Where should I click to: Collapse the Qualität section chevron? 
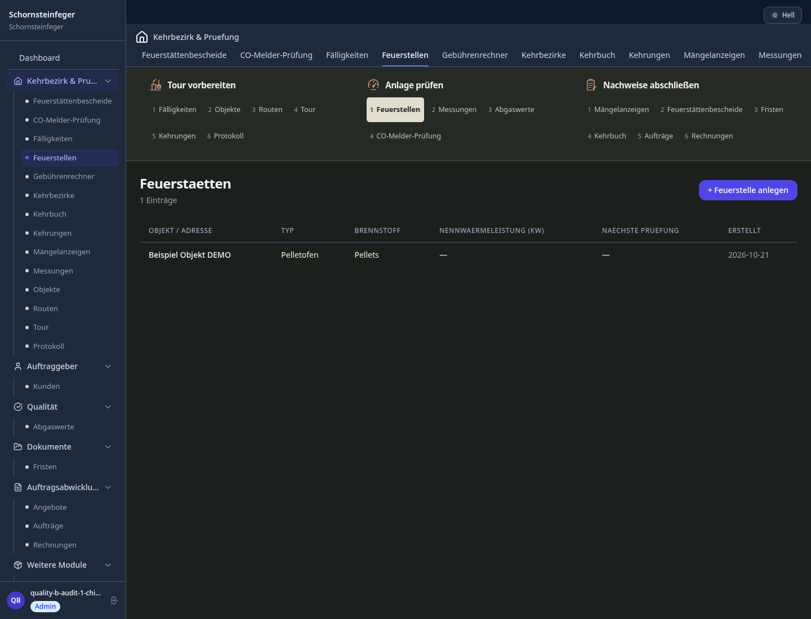[108, 407]
